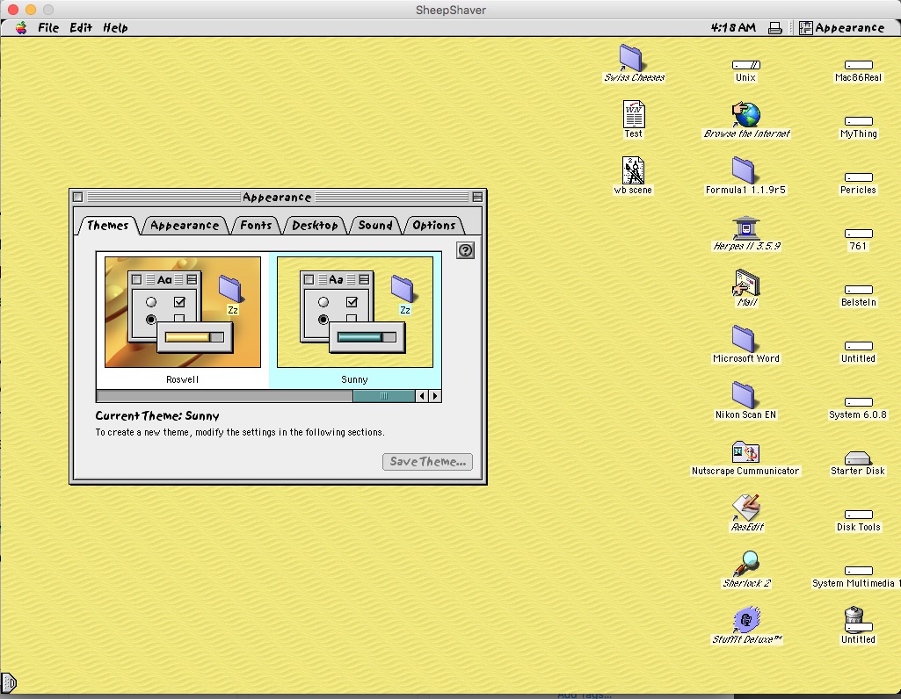Open the Edit menu
Screen dimensions: 901x699
(81, 27)
